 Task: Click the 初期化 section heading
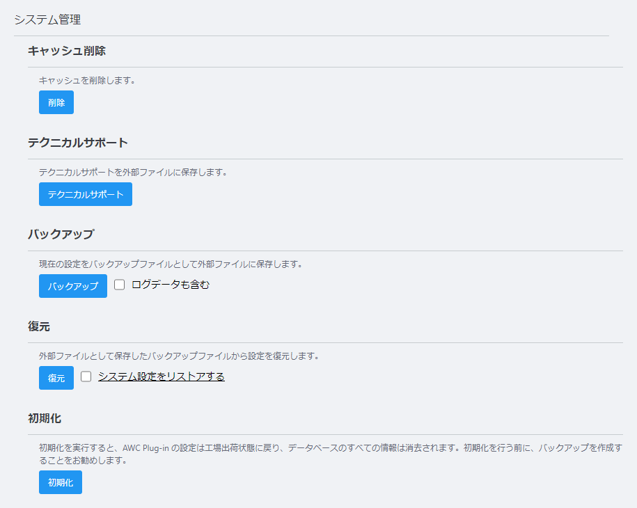[x=45, y=418]
